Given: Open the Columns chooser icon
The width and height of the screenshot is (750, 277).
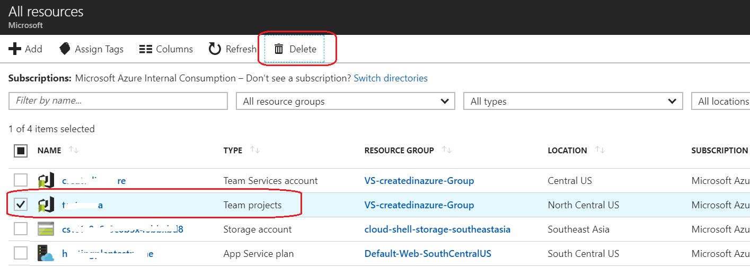Looking at the screenshot, I should [x=146, y=49].
